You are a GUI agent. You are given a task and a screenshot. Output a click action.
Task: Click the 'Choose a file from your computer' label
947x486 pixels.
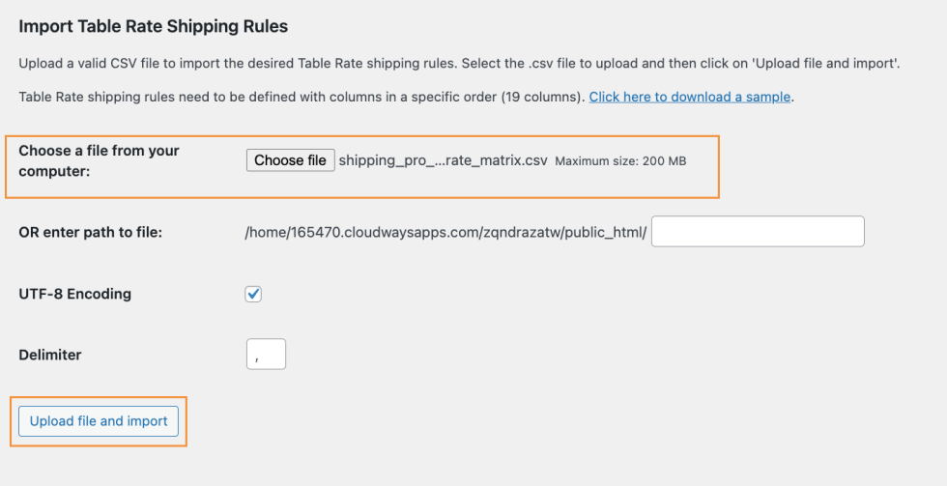[99, 160]
